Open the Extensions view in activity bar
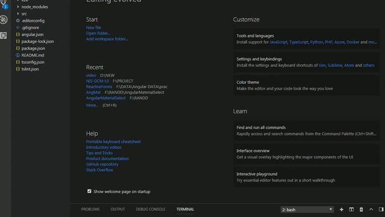This screenshot has width=385, height=217. click(4, 36)
